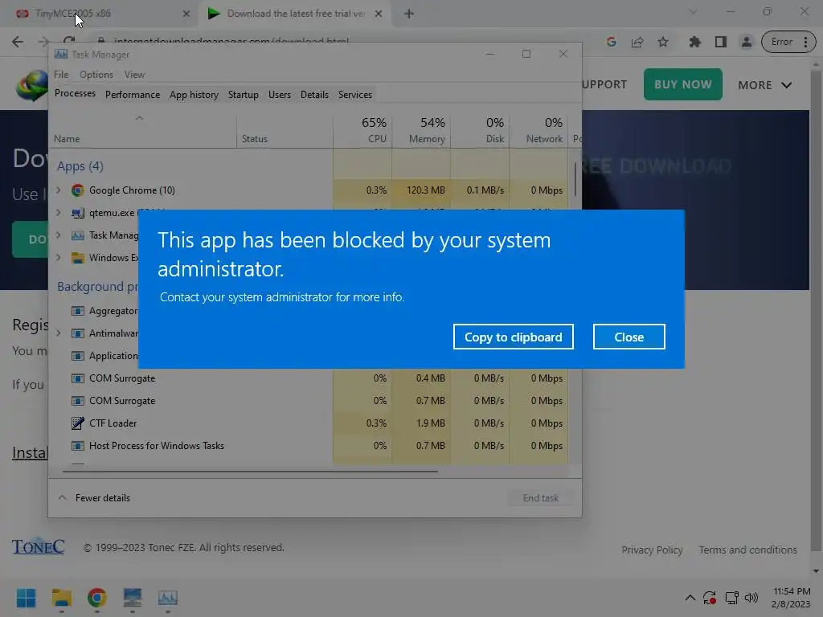
Task: Select the Processes tab
Action: point(75,93)
